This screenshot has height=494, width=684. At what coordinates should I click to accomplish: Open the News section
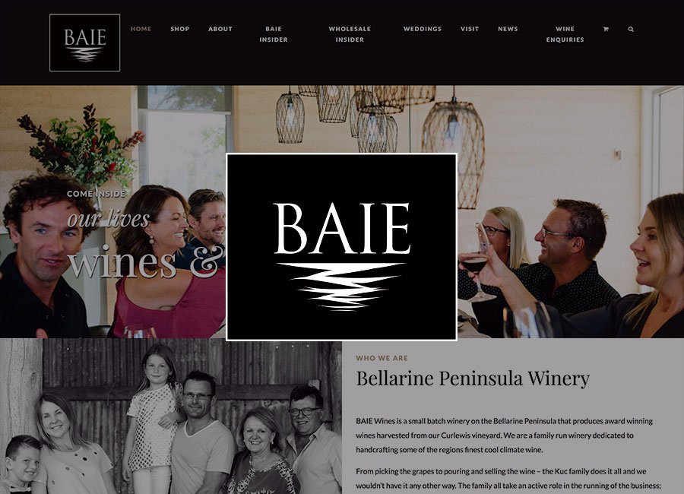508,29
